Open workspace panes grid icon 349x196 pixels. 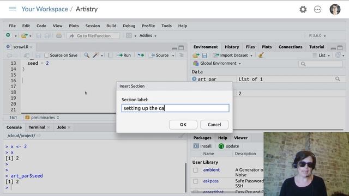pos(129,35)
